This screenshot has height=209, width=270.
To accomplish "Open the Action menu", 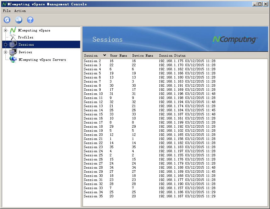I will point(20,11).
